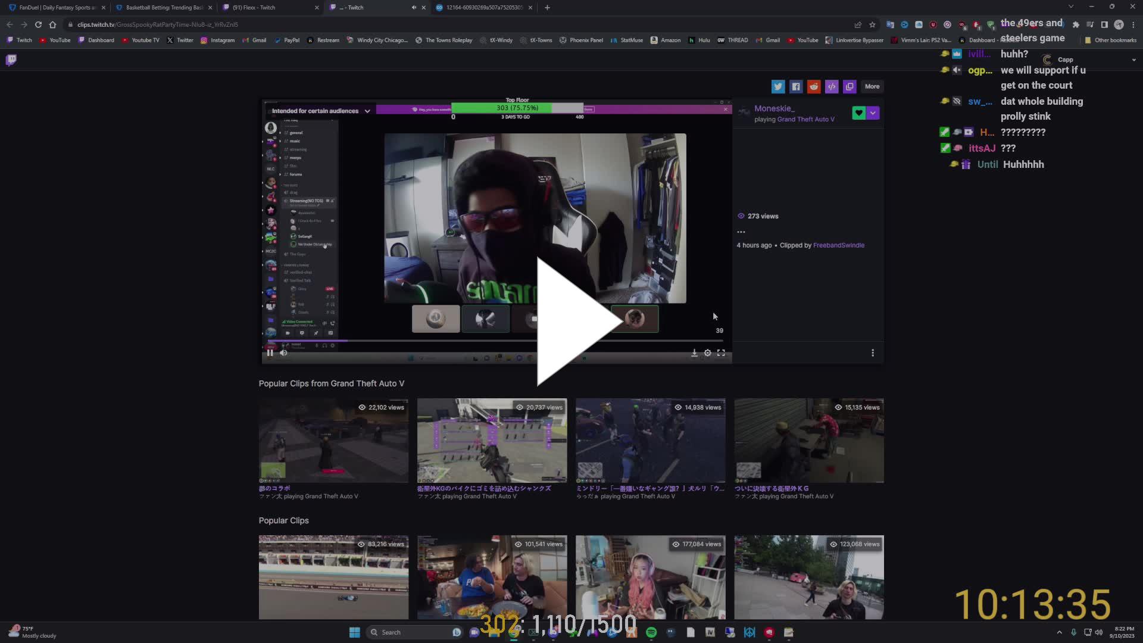Click the More sharing options button
Screen dimensions: 1143x643
click(x=872, y=86)
